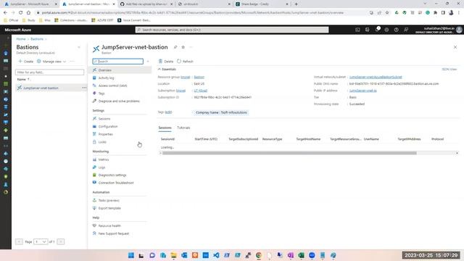Open New Support Request
Image resolution: width=464 pixels, height=261 pixels.
click(113, 233)
